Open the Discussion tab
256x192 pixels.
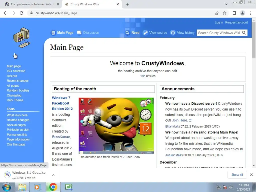coord(88,33)
